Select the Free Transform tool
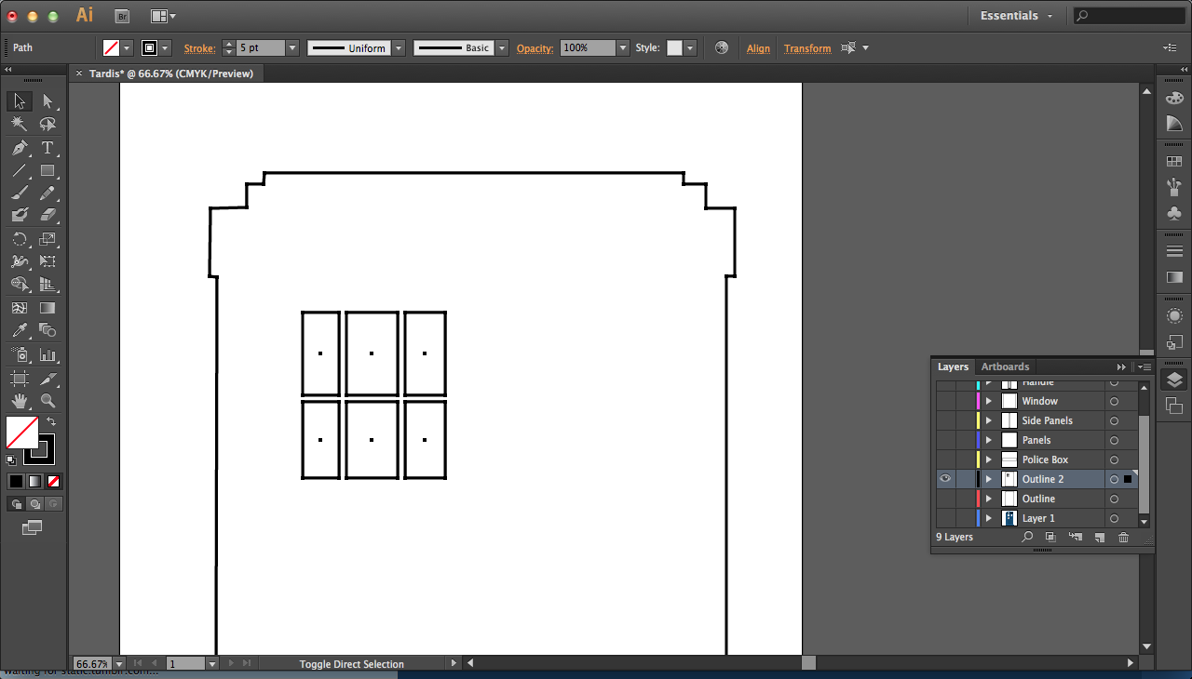Image resolution: width=1192 pixels, height=679 pixels. point(47,261)
